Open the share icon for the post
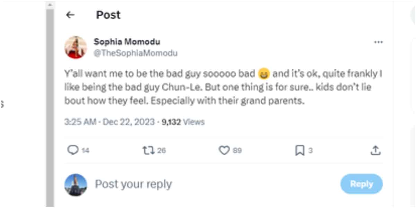The height and width of the screenshot is (208, 416). (x=376, y=150)
